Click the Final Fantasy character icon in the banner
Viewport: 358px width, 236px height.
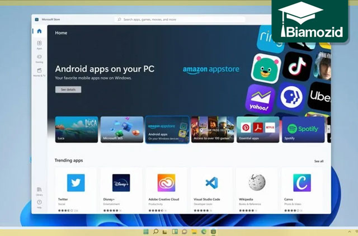[x=322, y=66]
